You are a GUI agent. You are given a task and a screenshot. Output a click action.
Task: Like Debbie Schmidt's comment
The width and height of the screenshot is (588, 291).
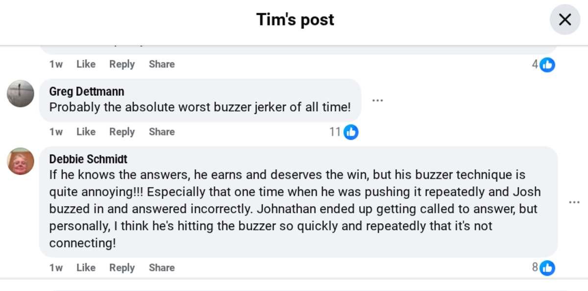[86, 267]
